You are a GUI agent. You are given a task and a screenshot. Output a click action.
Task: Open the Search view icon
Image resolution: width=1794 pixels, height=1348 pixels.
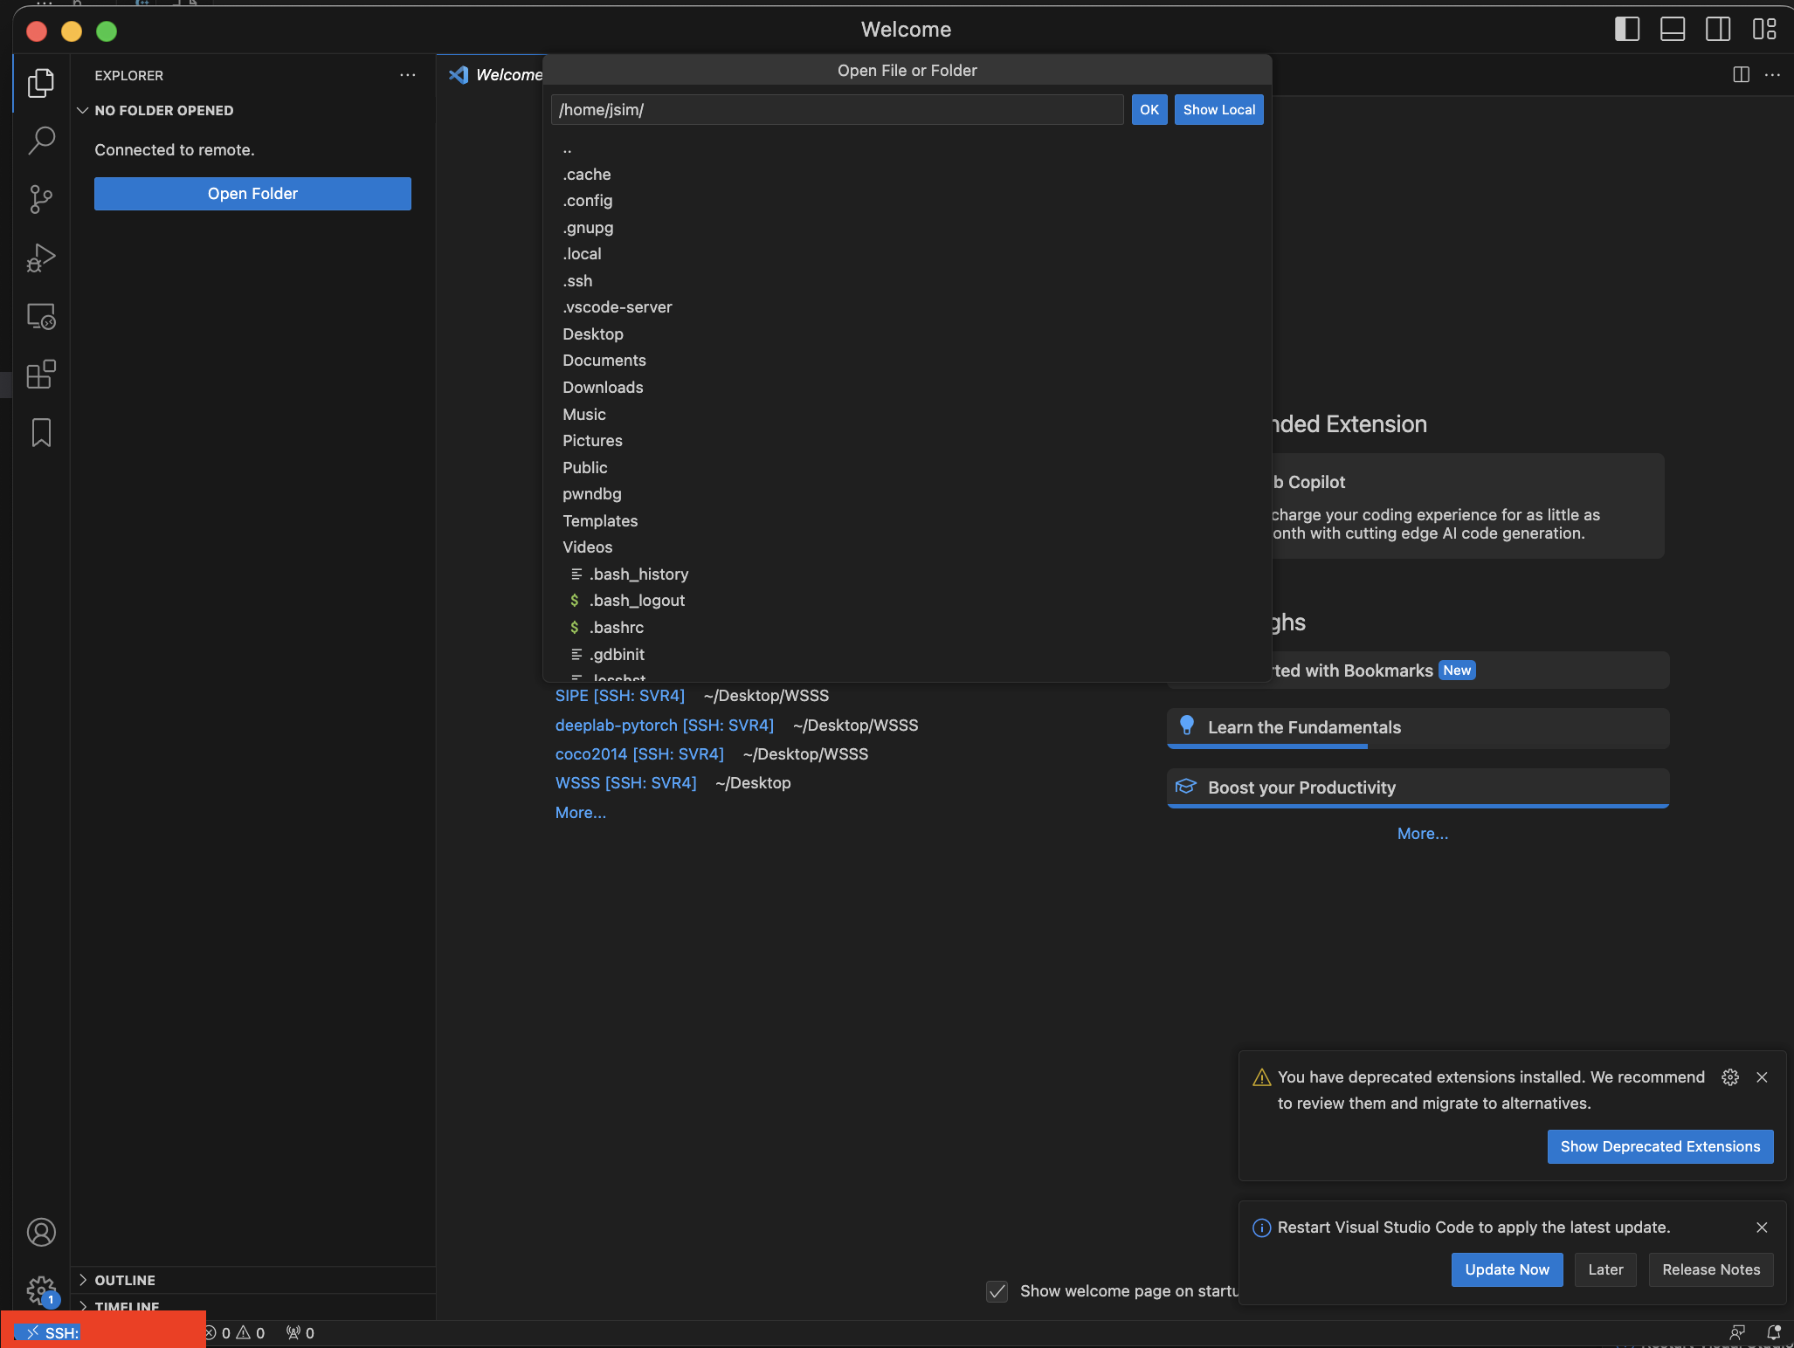41,141
